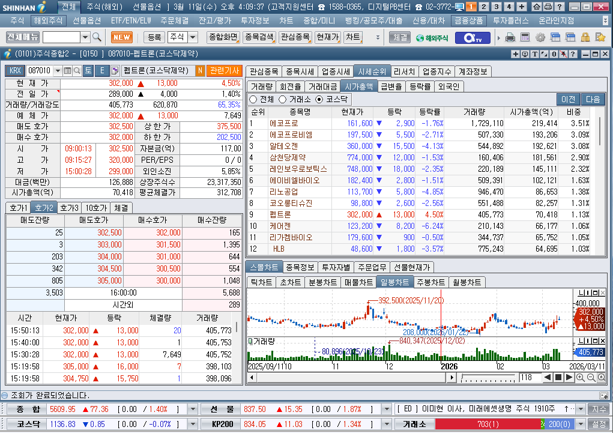
Task: Switch to virtual screen 4
Action: coord(509,7)
